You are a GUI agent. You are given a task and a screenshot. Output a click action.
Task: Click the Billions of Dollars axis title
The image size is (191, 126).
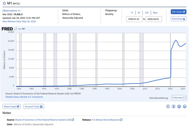click(x=4, y=60)
